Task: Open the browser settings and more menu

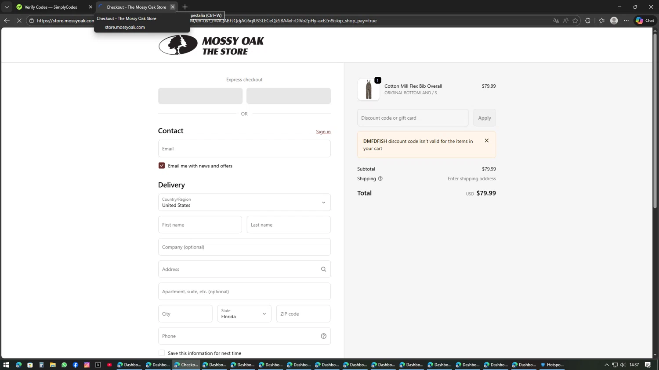Action: (x=626, y=21)
